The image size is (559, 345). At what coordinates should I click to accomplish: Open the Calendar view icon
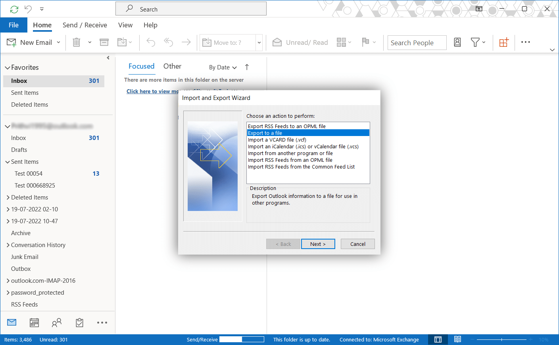click(35, 322)
